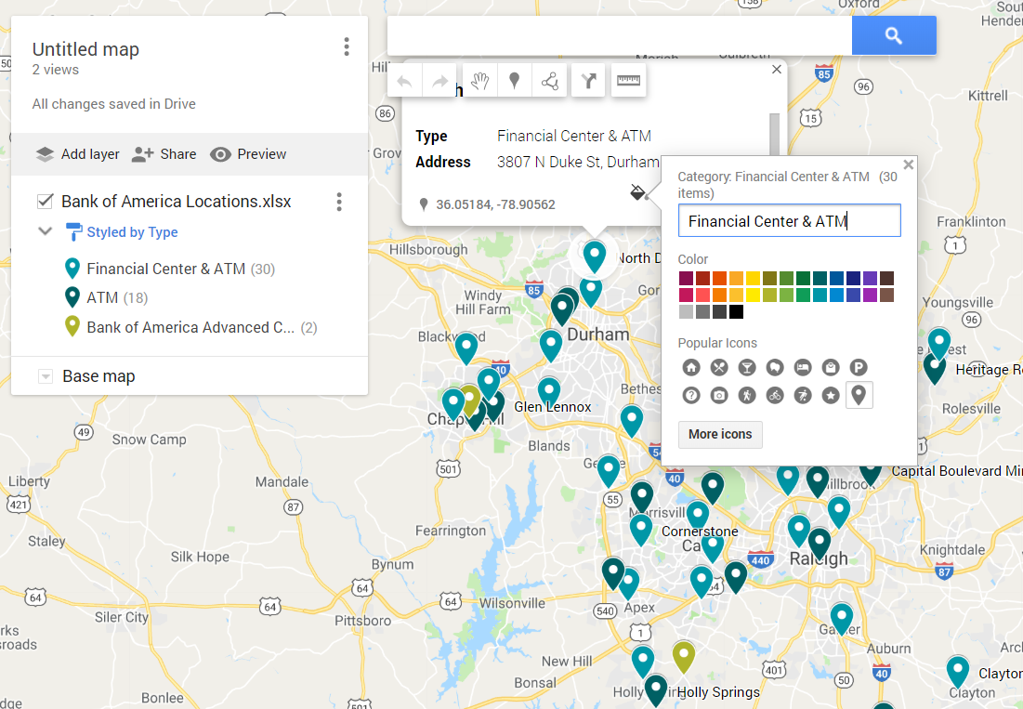Screen dimensions: 1023x709
Task: Click the coordinates 36.05184, -78.90562
Action: pos(495,204)
